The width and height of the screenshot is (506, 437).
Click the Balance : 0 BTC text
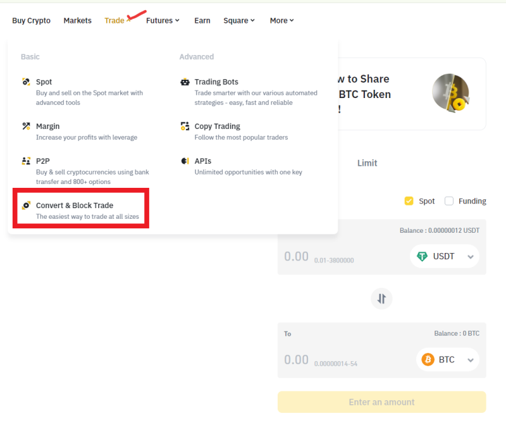coord(457,333)
